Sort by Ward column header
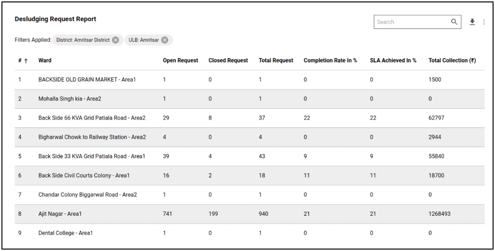The height and width of the screenshot is (251, 495). pos(45,61)
